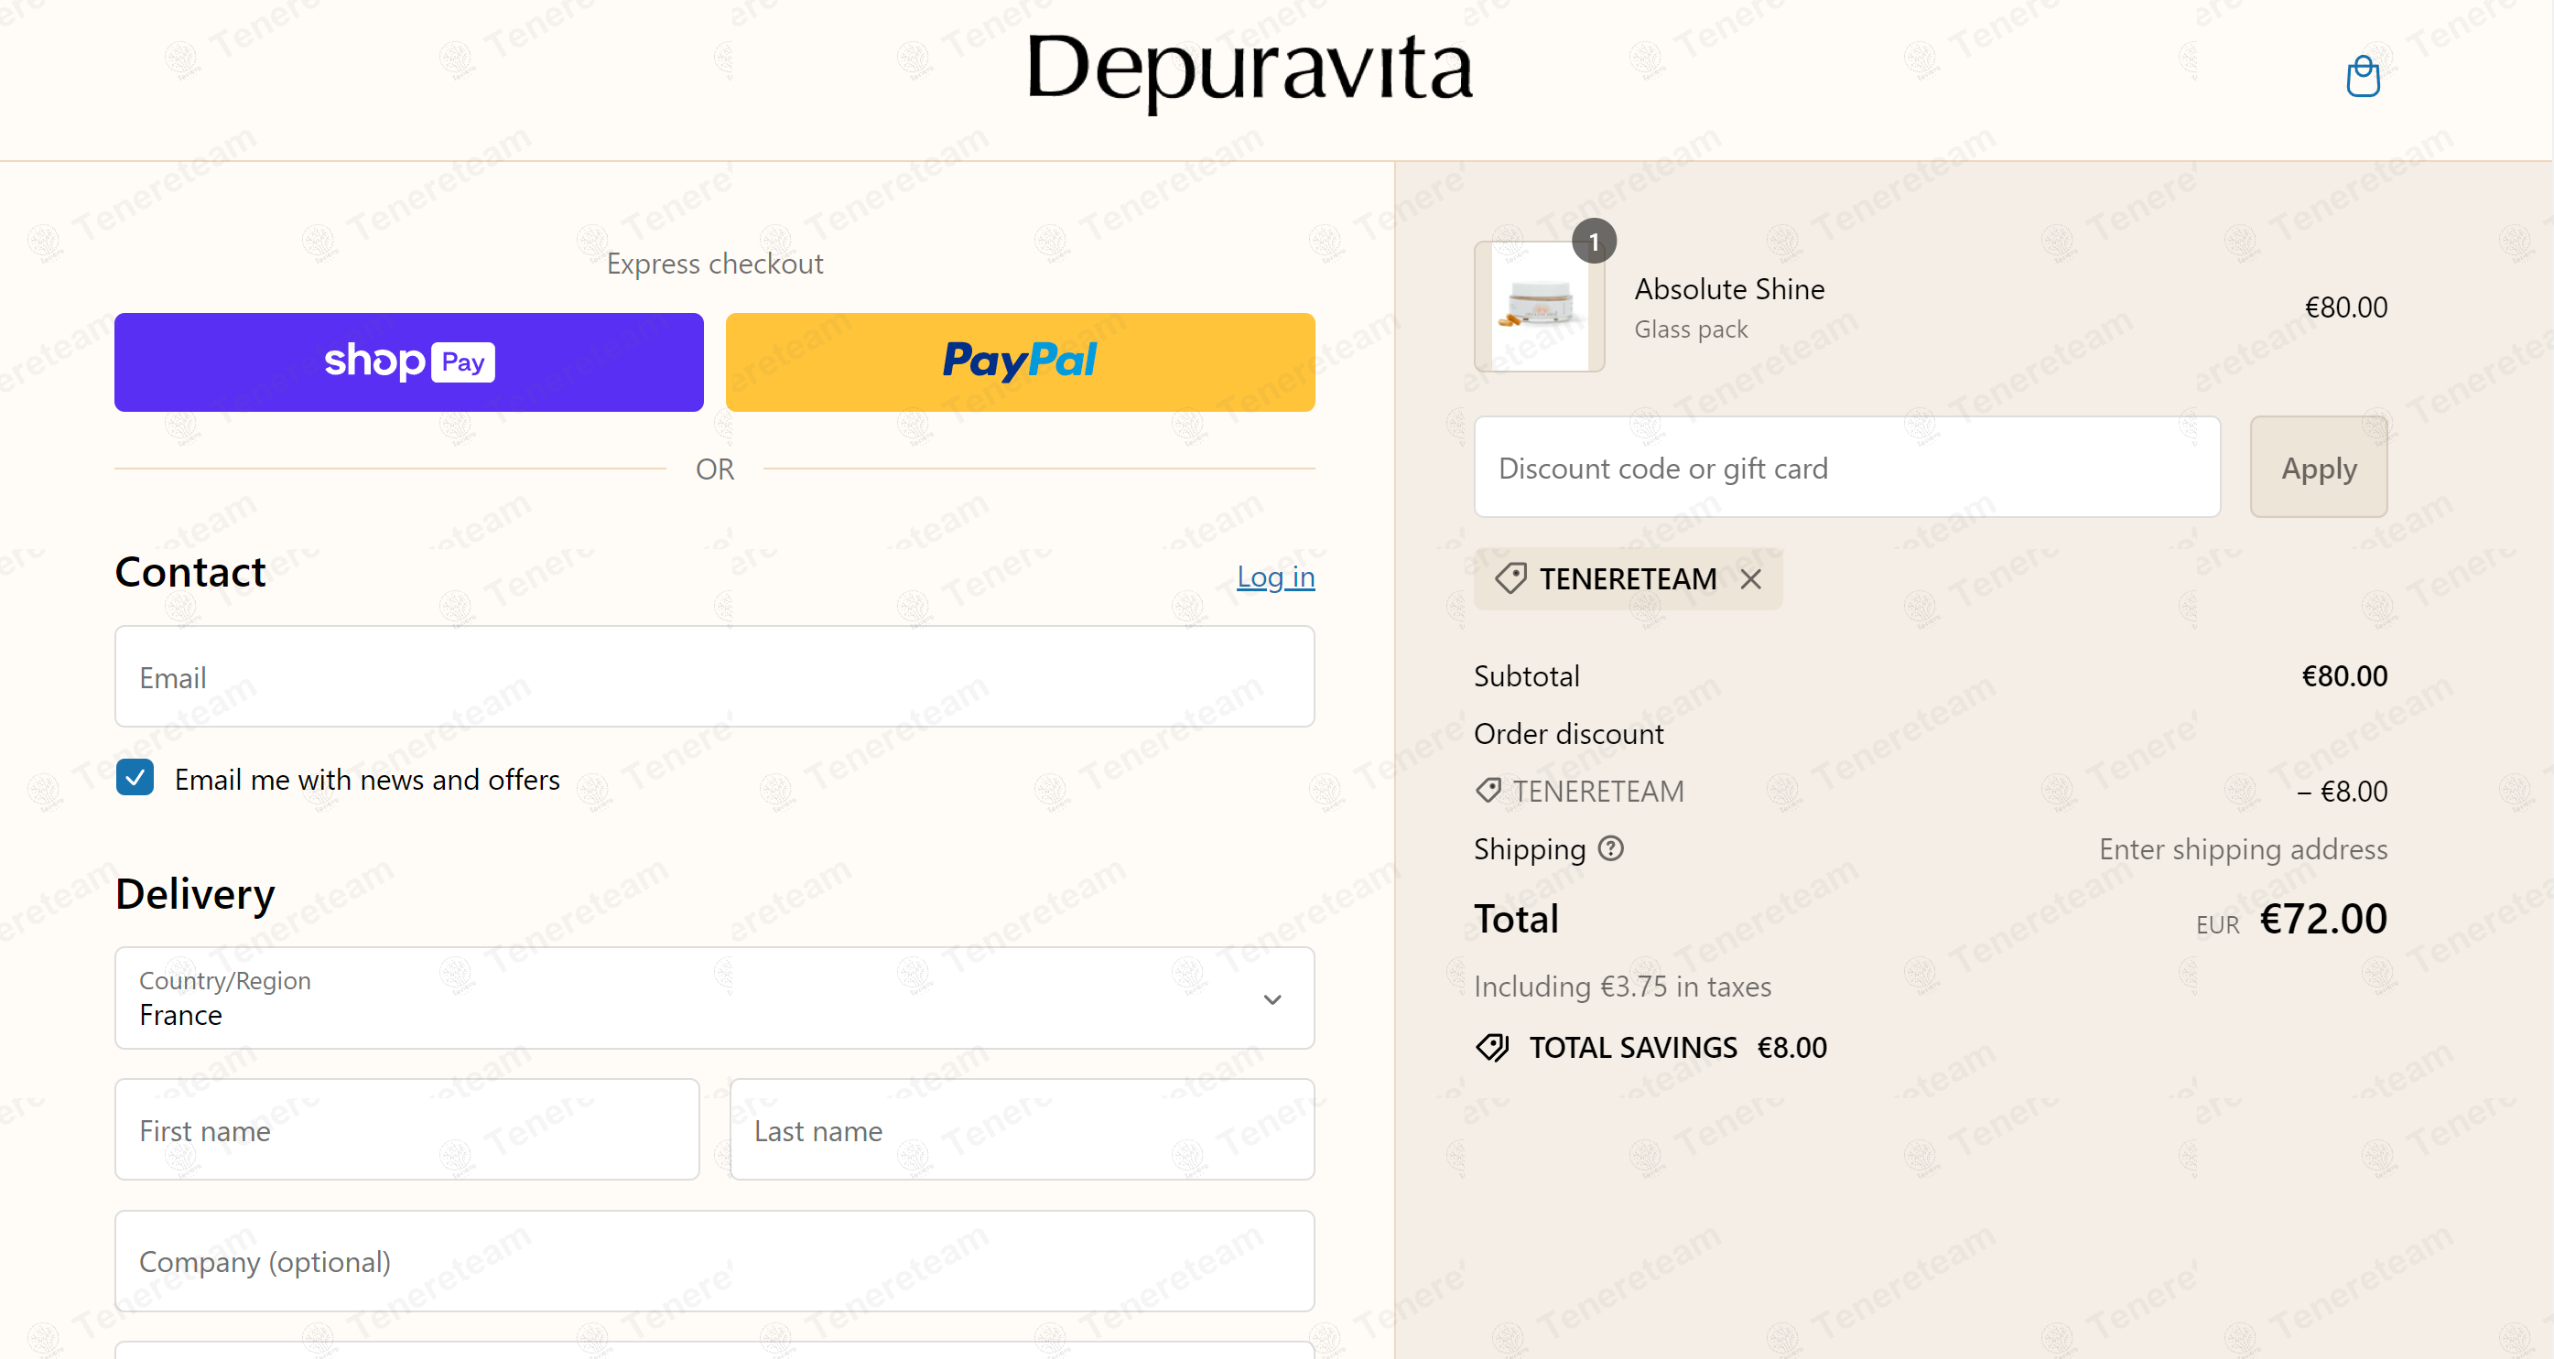Image resolution: width=2554 pixels, height=1359 pixels.
Task: Click the total €72.00 amount
Action: [x=2322, y=919]
